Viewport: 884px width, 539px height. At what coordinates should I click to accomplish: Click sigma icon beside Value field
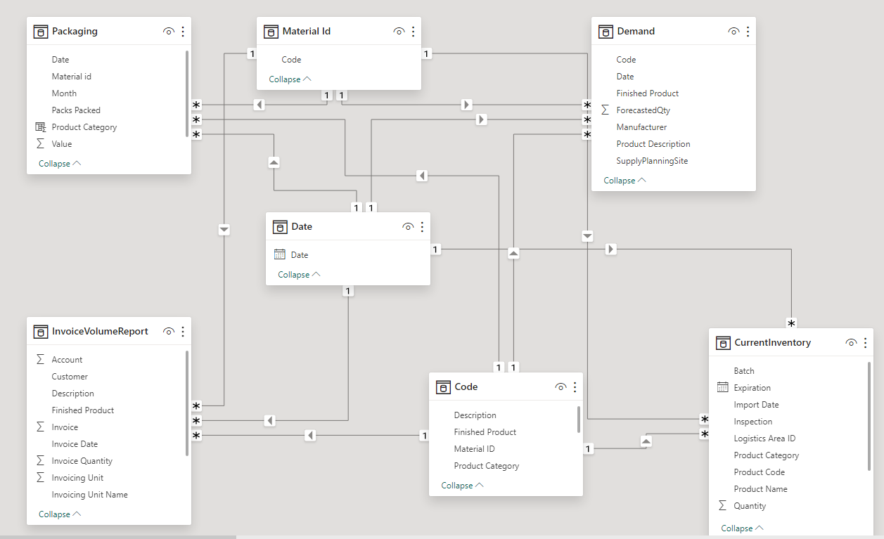[40, 144]
